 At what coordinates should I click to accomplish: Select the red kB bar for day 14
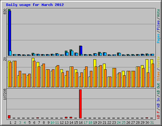71,117
